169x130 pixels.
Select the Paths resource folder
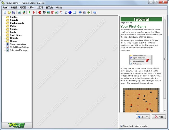[13, 26]
